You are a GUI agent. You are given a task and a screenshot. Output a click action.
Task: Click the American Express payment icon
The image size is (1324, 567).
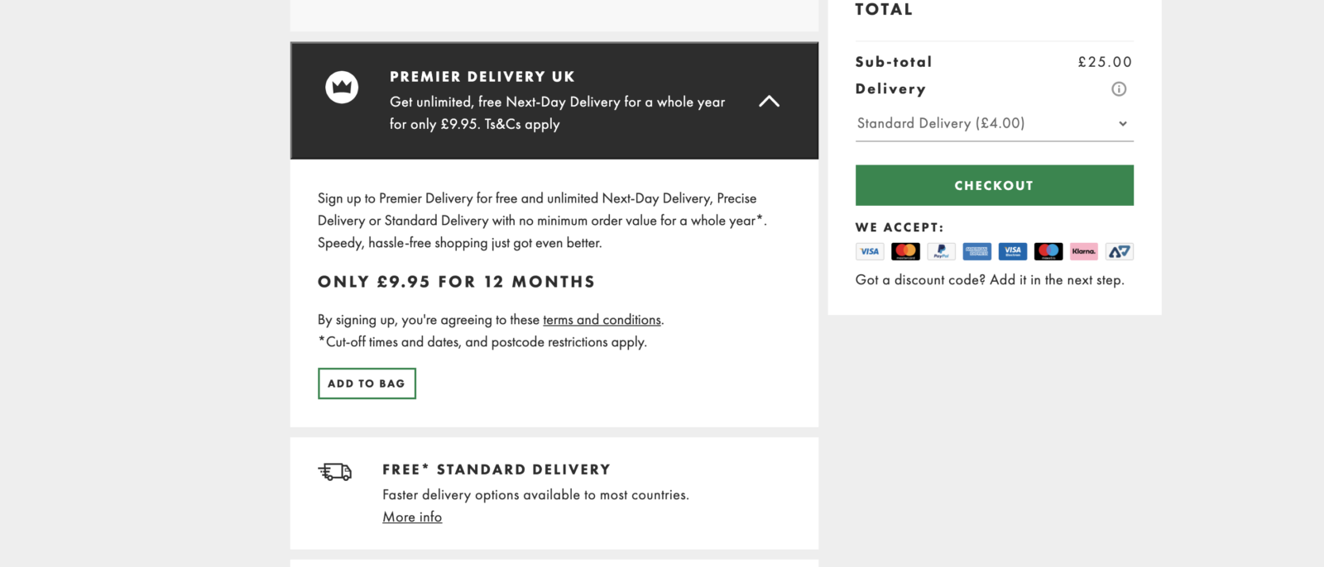click(x=976, y=251)
